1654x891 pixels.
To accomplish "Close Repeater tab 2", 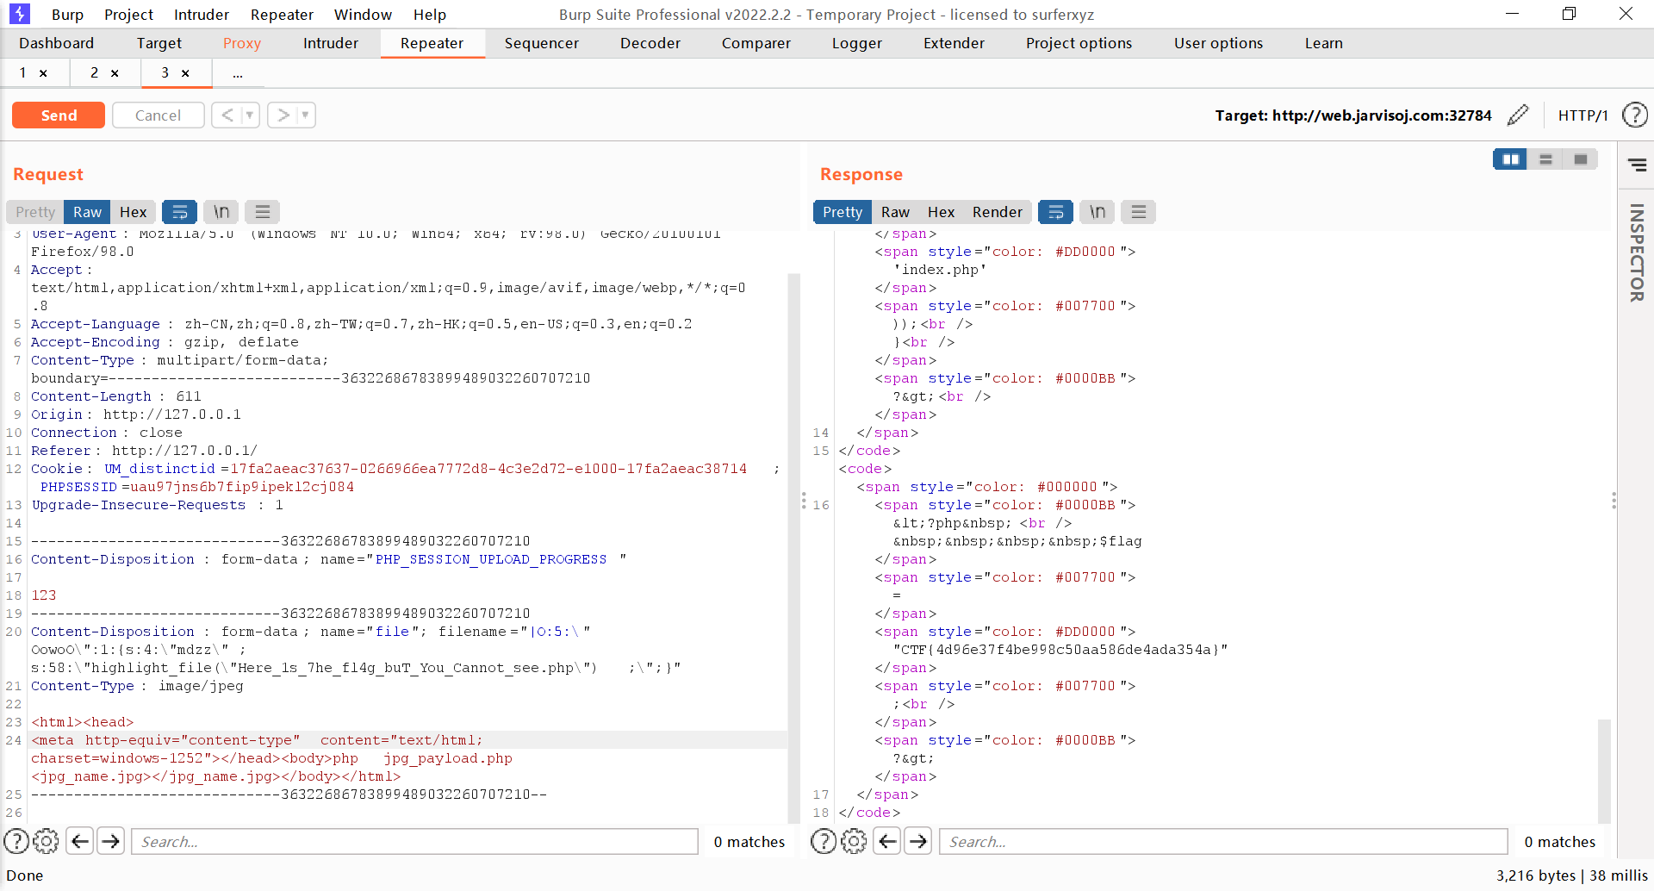I will (x=115, y=73).
